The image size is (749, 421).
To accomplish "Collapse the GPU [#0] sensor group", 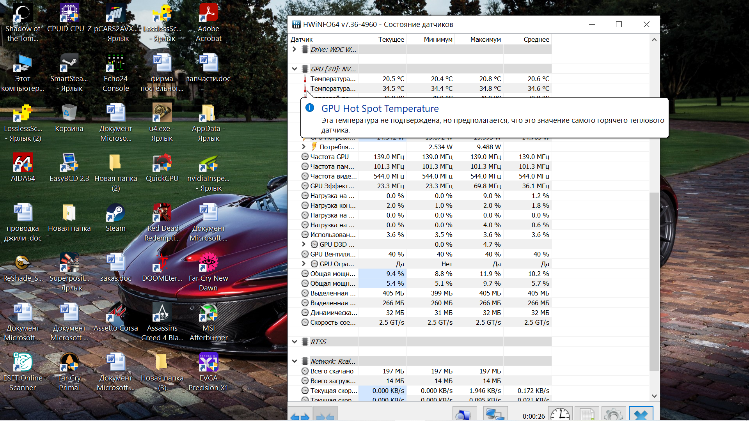I will pos(295,69).
